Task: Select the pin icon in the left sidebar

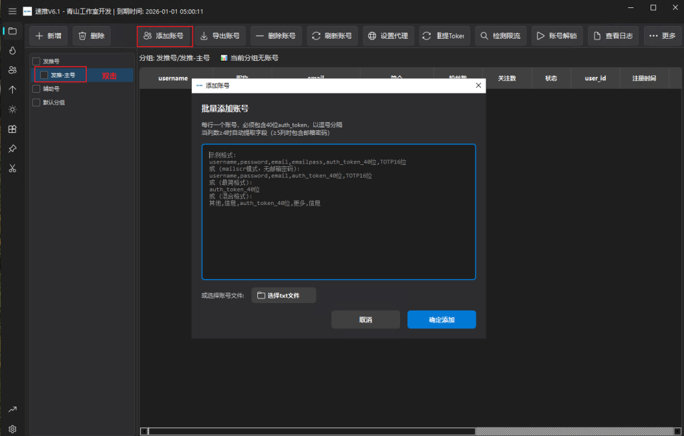Action: [12, 149]
